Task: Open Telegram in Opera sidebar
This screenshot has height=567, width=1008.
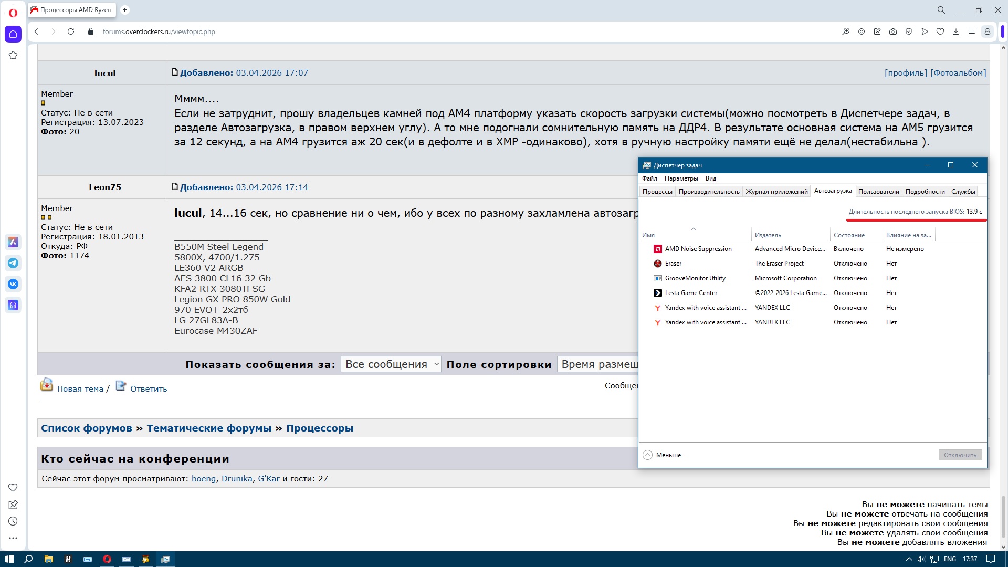Action: pyautogui.click(x=13, y=263)
